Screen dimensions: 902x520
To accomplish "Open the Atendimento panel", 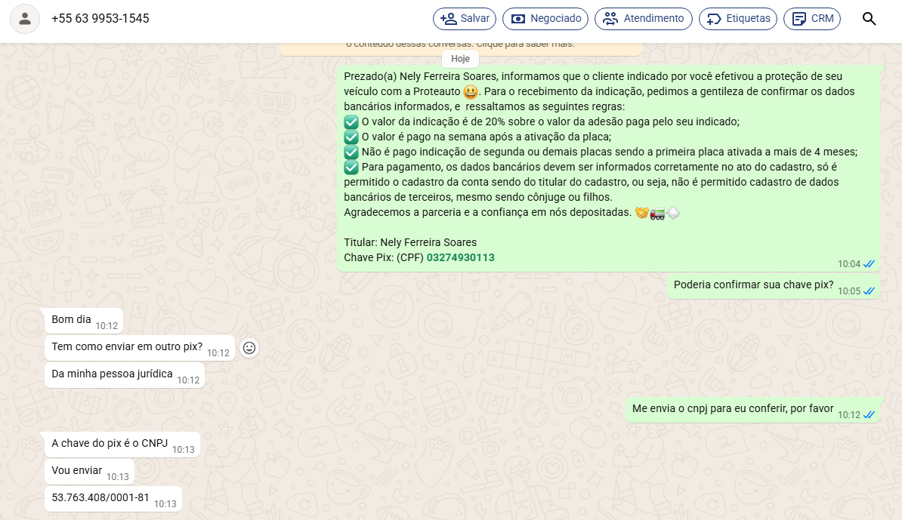I will pos(644,19).
